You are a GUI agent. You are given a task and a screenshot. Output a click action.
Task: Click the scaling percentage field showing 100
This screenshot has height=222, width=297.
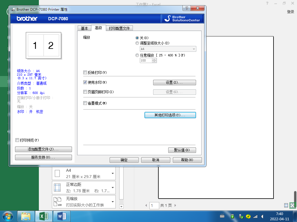[146, 60]
